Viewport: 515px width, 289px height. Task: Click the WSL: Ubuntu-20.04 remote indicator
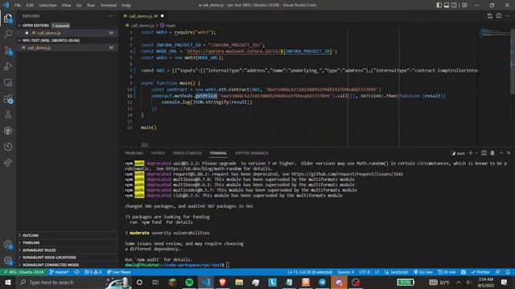pos(23,272)
